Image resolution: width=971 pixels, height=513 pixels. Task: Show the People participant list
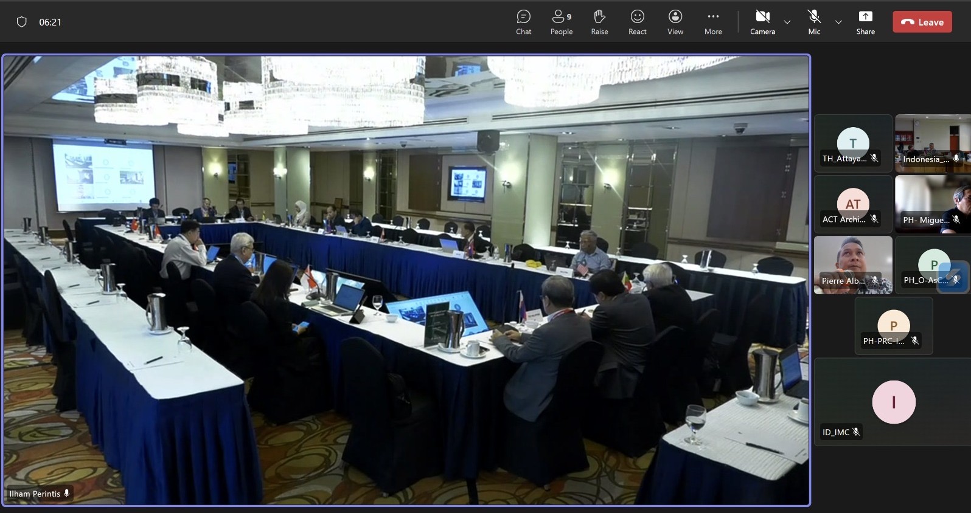pos(561,22)
